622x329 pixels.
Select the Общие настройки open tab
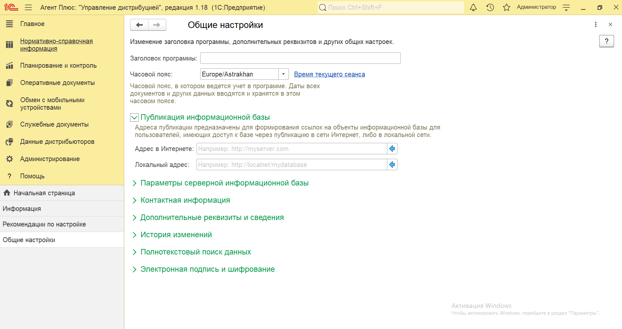(62, 240)
